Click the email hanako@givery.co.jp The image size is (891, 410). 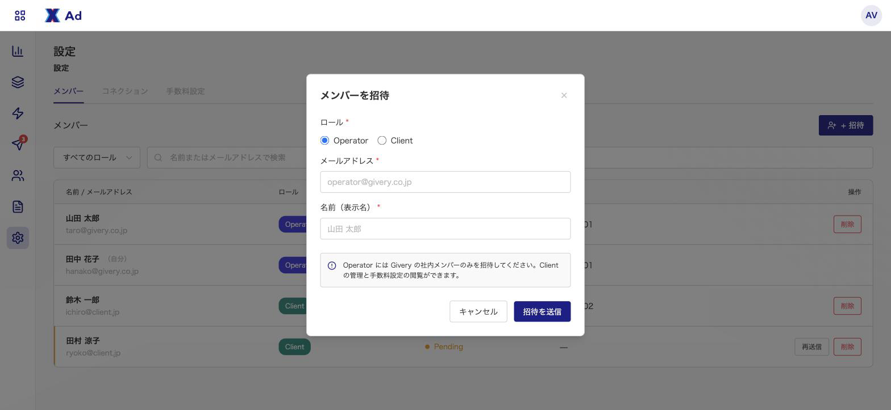click(x=102, y=271)
